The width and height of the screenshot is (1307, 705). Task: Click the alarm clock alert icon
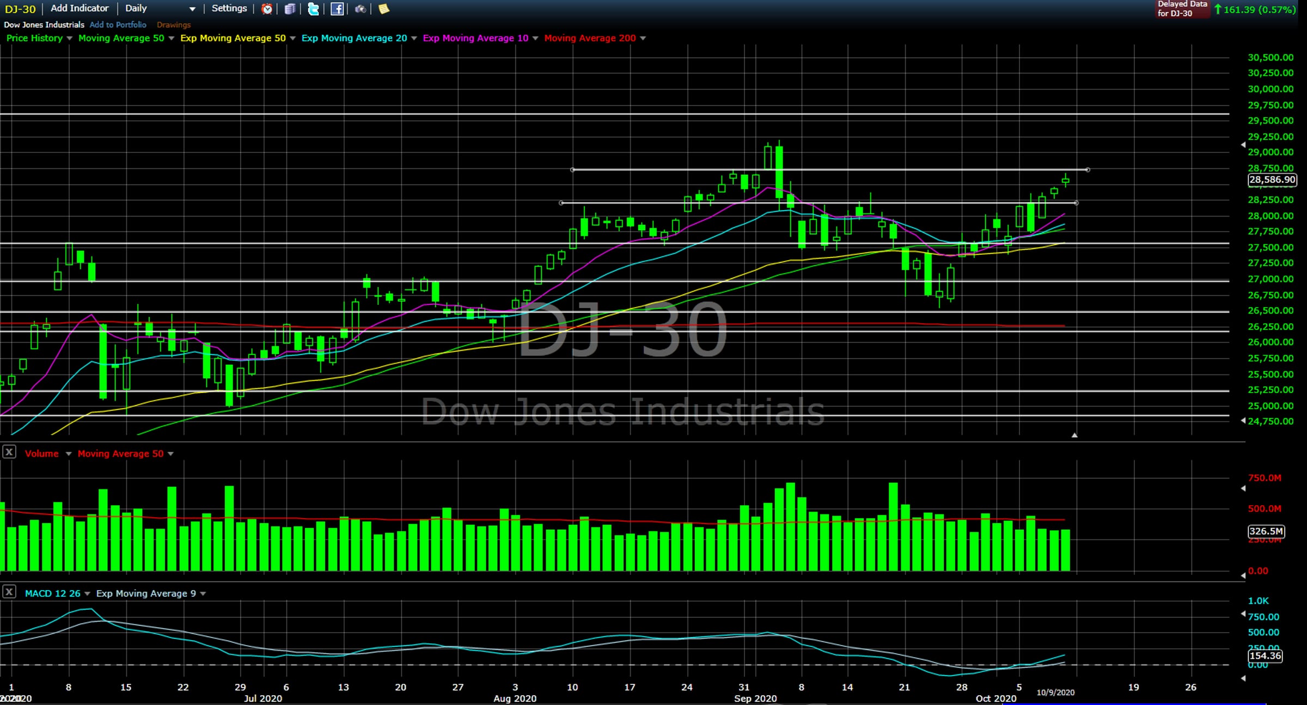pyautogui.click(x=267, y=9)
